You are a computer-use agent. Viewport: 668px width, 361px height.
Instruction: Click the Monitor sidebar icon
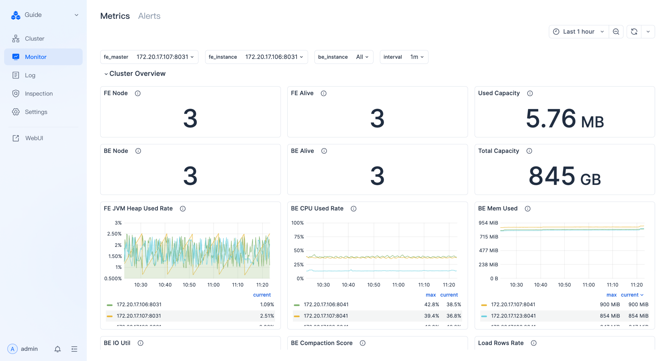tap(16, 57)
